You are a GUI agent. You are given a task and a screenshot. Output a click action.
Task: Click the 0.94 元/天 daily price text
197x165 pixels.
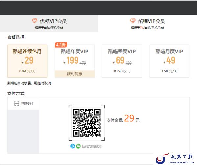click(27, 71)
